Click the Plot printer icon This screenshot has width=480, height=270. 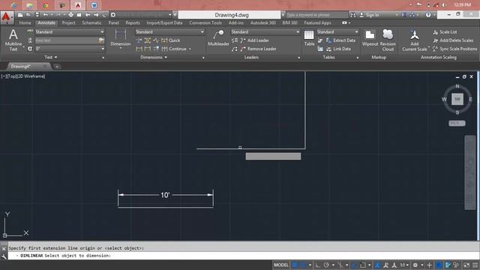(71, 15)
